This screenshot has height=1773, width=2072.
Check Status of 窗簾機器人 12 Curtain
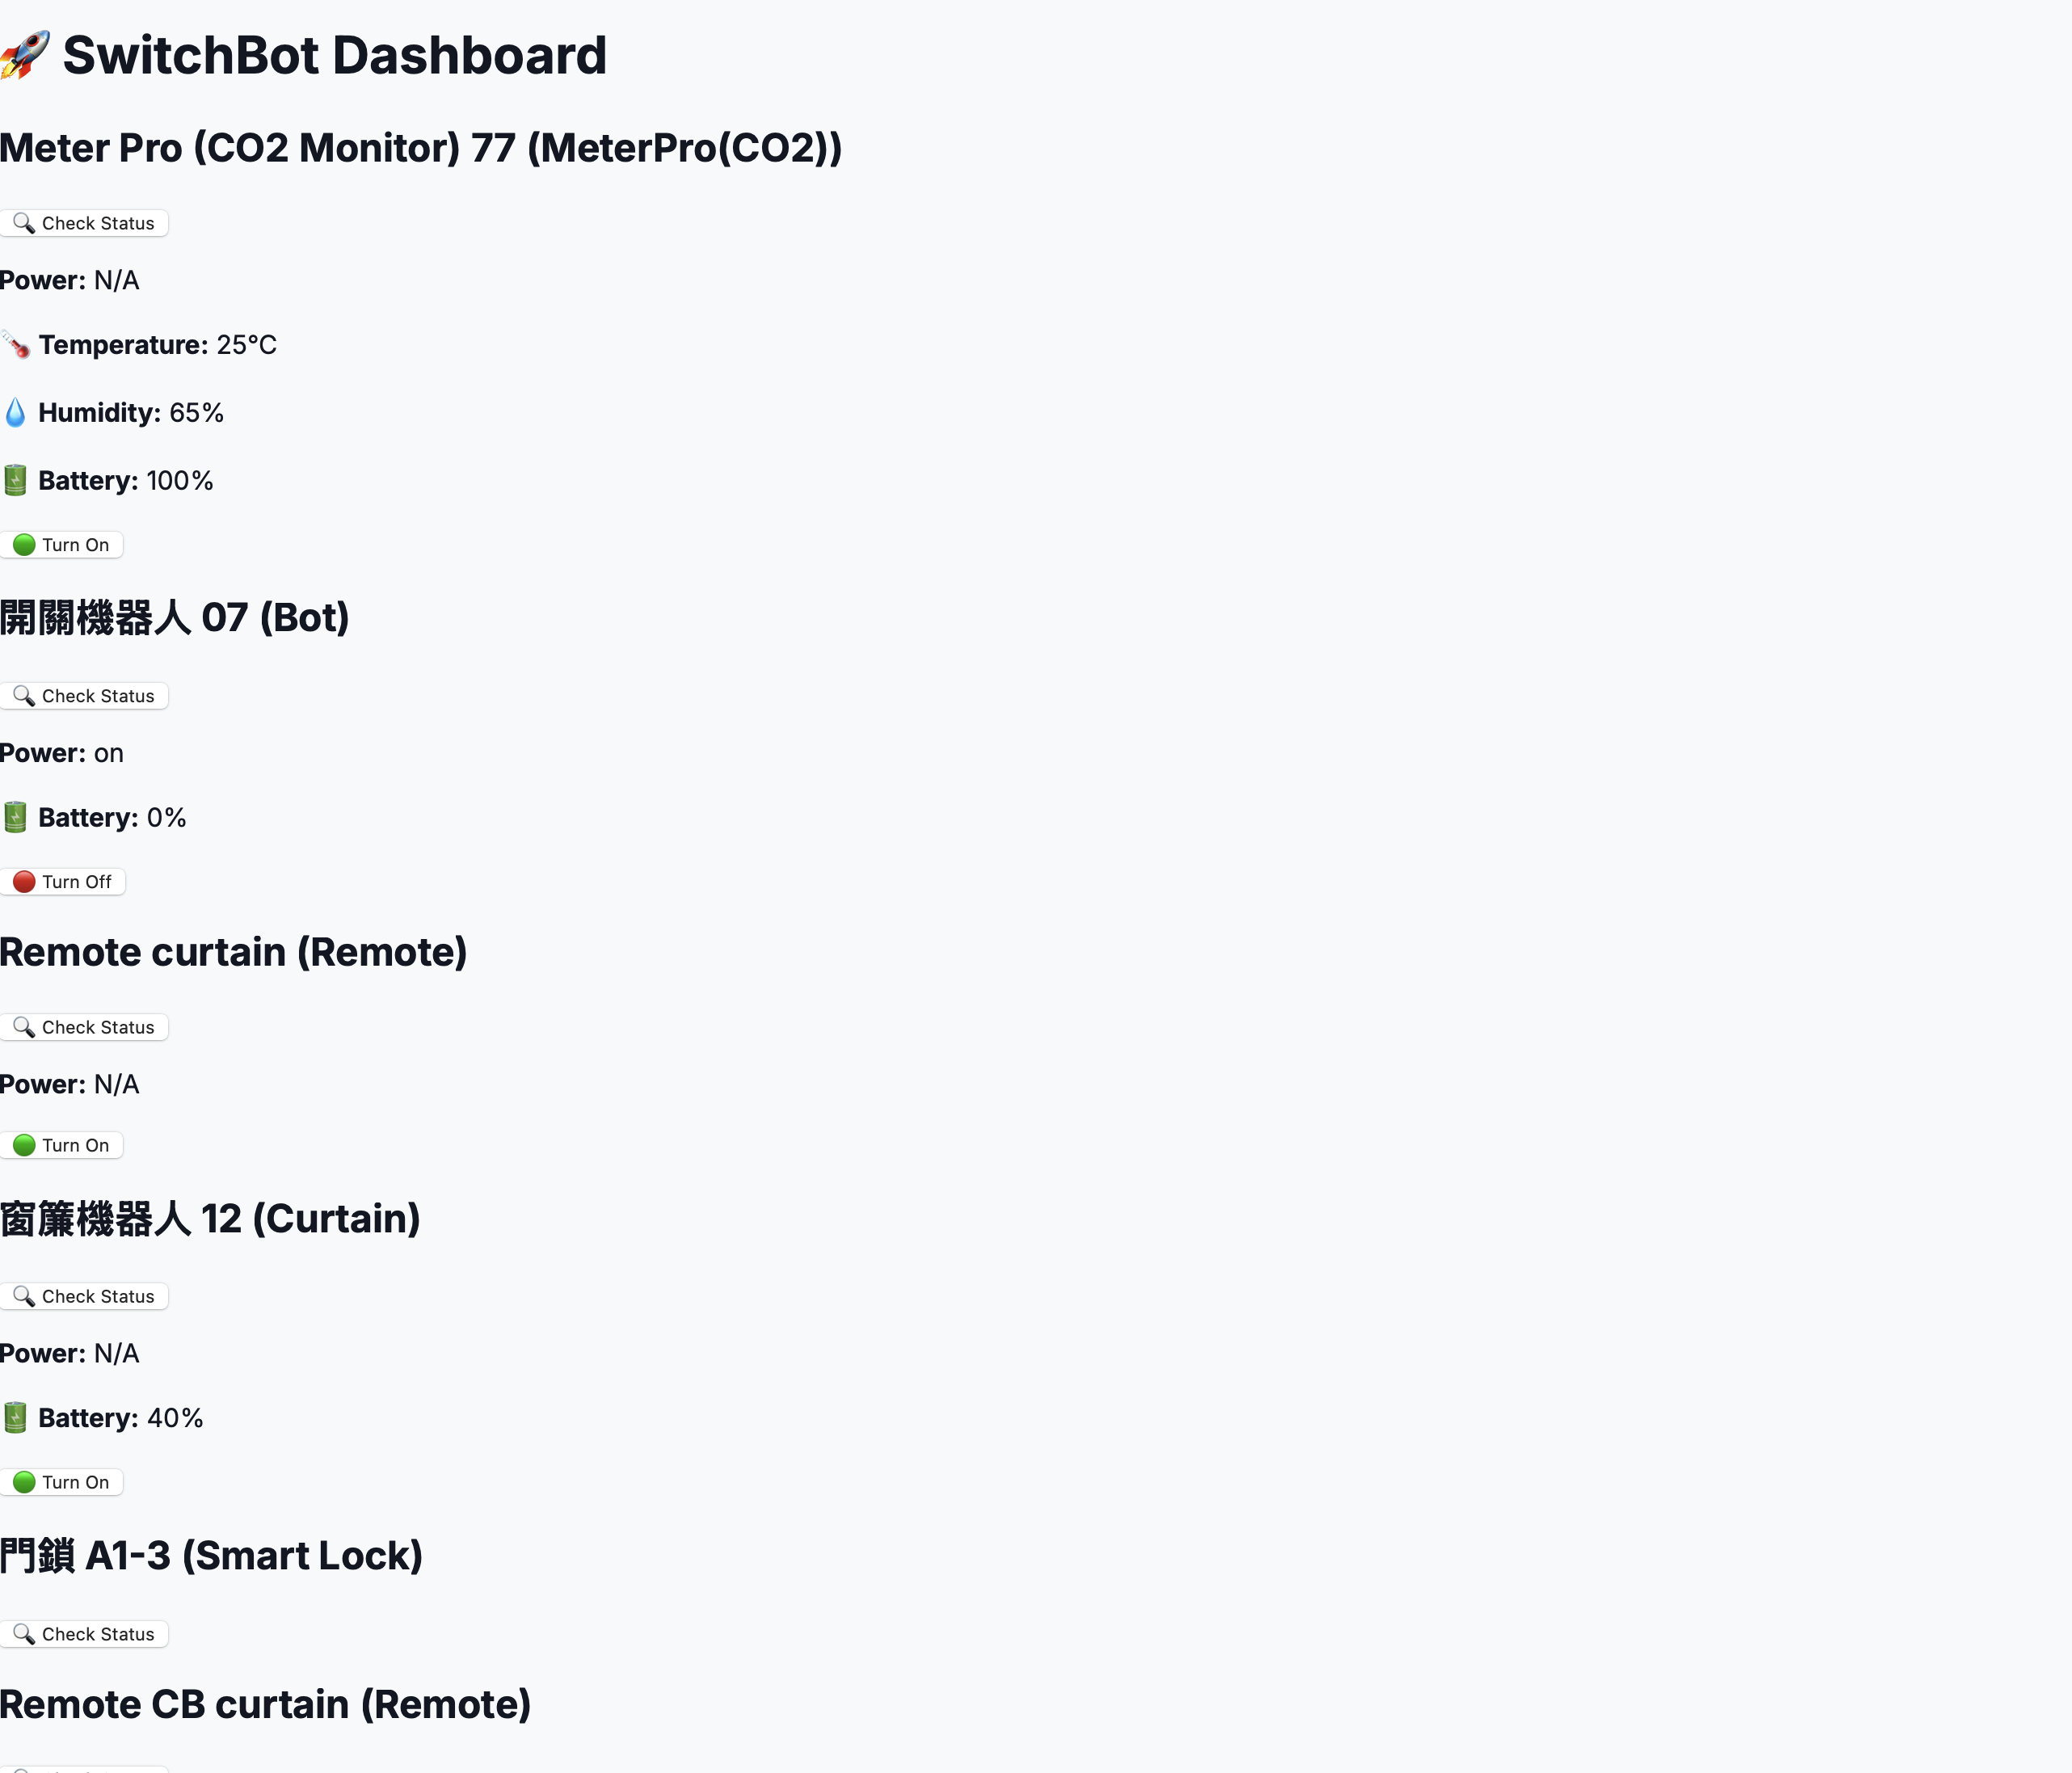pos(84,1296)
